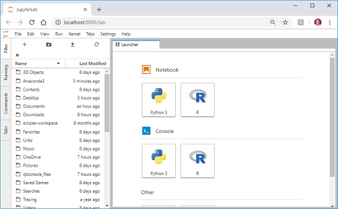Select the Anaconda3 folder
The height and width of the screenshot is (209, 338).
(58, 81)
